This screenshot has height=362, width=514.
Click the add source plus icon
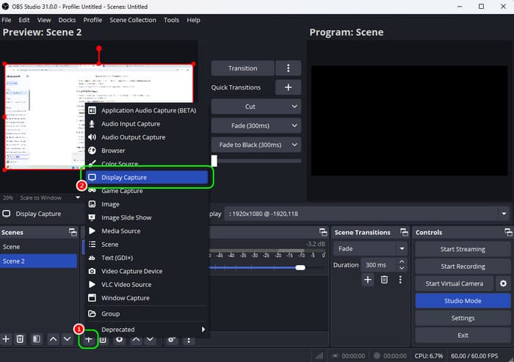tap(89, 339)
